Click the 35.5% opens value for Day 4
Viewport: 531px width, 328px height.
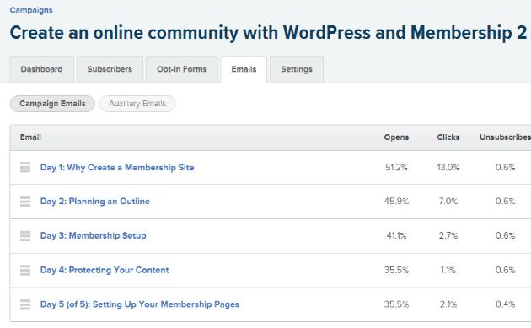(x=396, y=270)
